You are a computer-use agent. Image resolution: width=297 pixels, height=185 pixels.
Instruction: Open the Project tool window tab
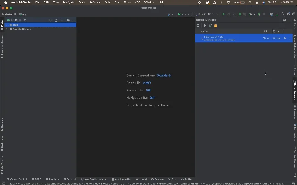click(2, 24)
